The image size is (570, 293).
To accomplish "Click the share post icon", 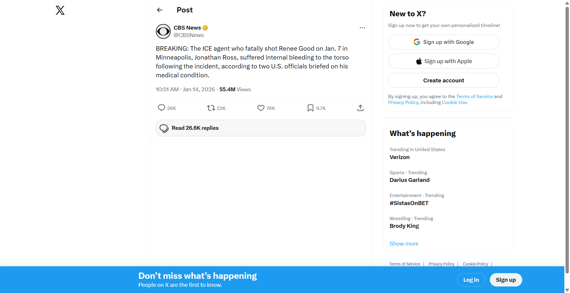I will (x=360, y=108).
